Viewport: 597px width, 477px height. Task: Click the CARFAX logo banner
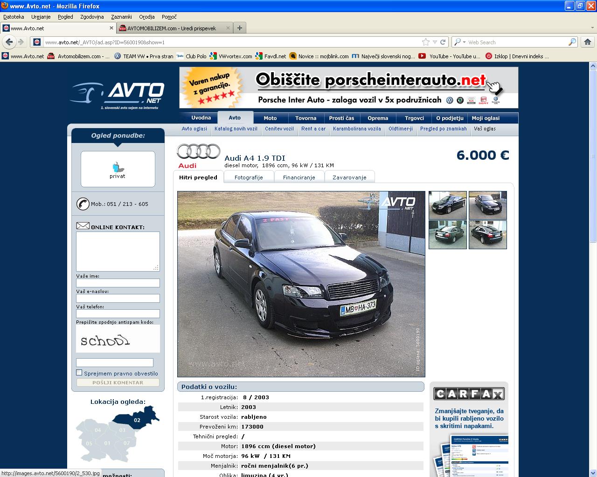(469, 394)
